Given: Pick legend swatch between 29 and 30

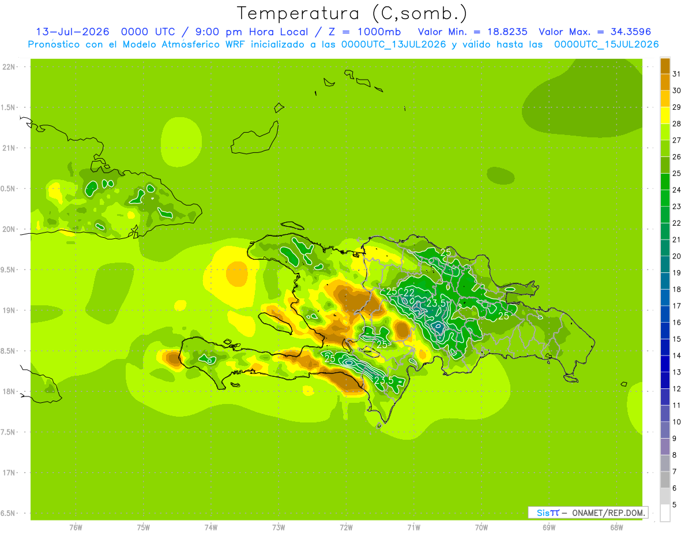Looking at the screenshot, I should click(665, 99).
